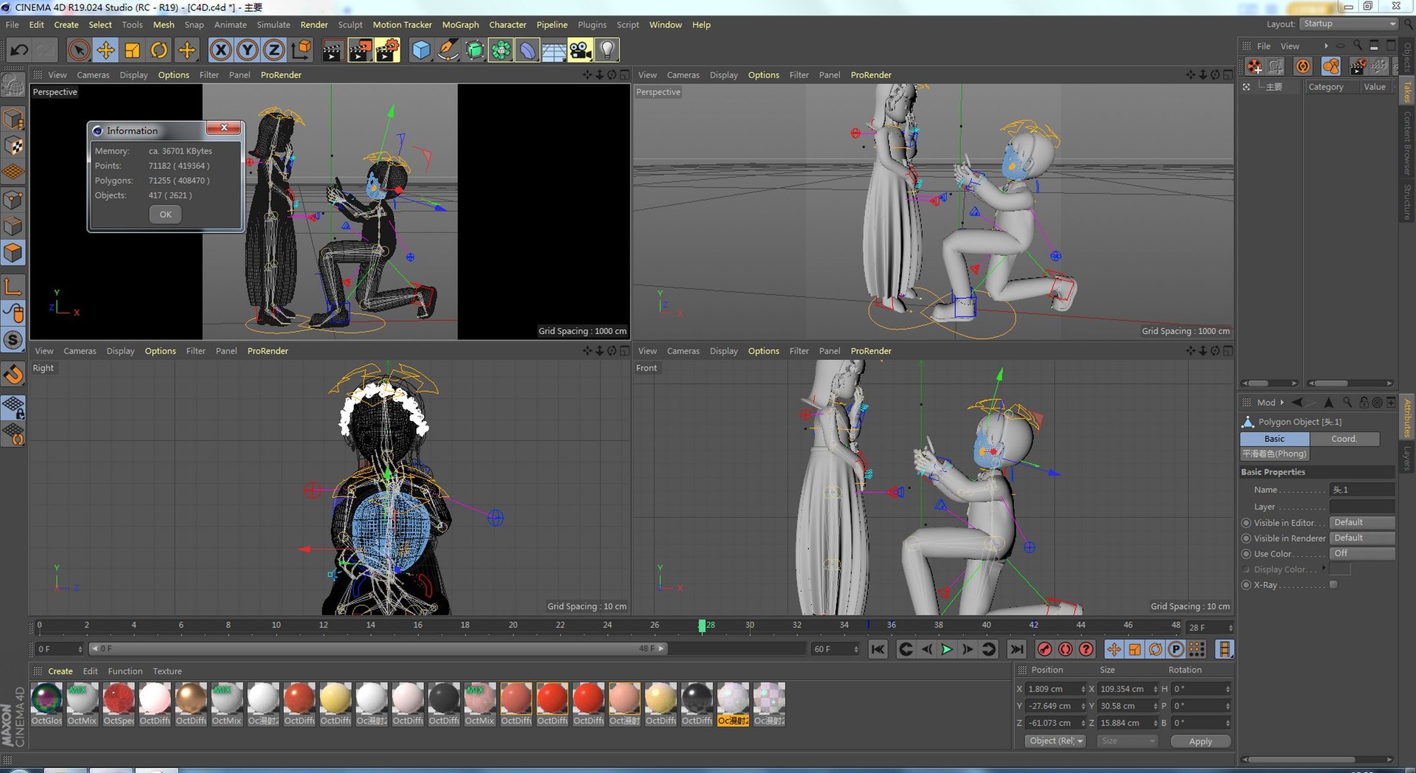Open the MoGraph menu

460,24
